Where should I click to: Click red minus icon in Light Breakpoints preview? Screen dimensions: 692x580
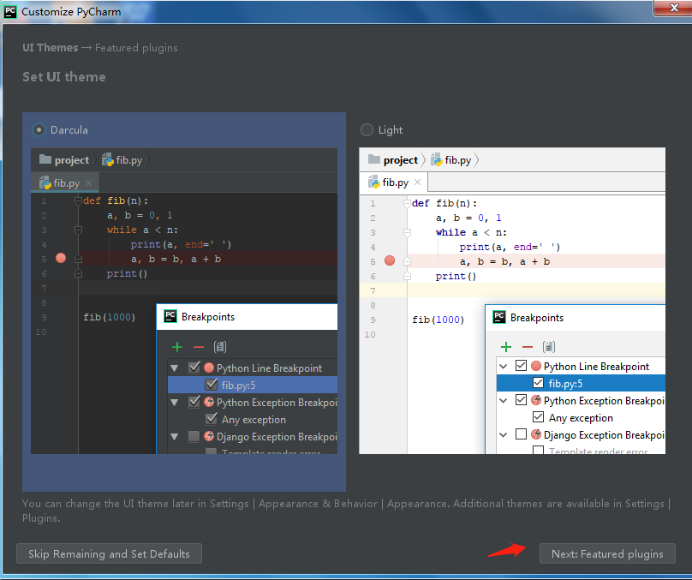pos(528,346)
